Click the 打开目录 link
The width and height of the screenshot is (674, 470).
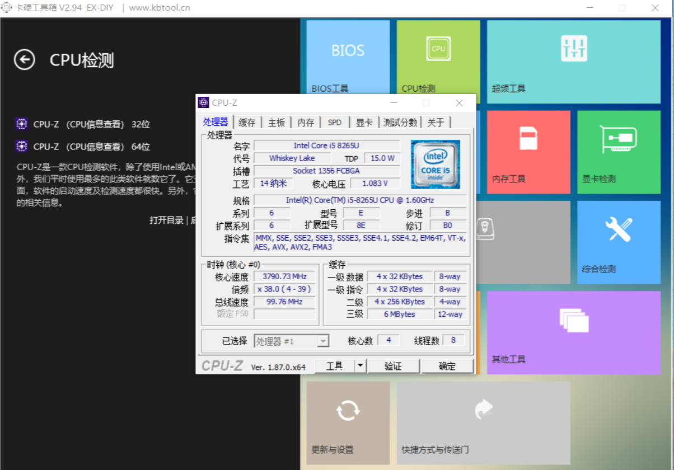coord(166,220)
